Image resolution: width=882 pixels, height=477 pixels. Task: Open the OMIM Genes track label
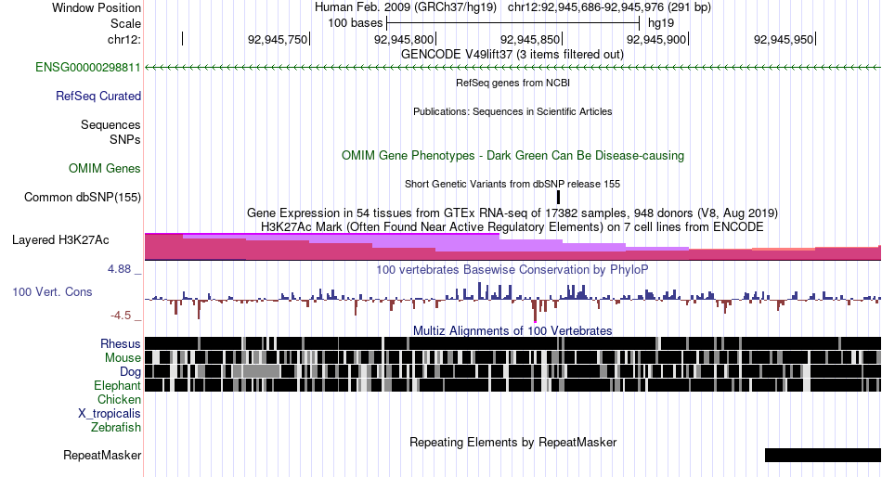coord(105,168)
